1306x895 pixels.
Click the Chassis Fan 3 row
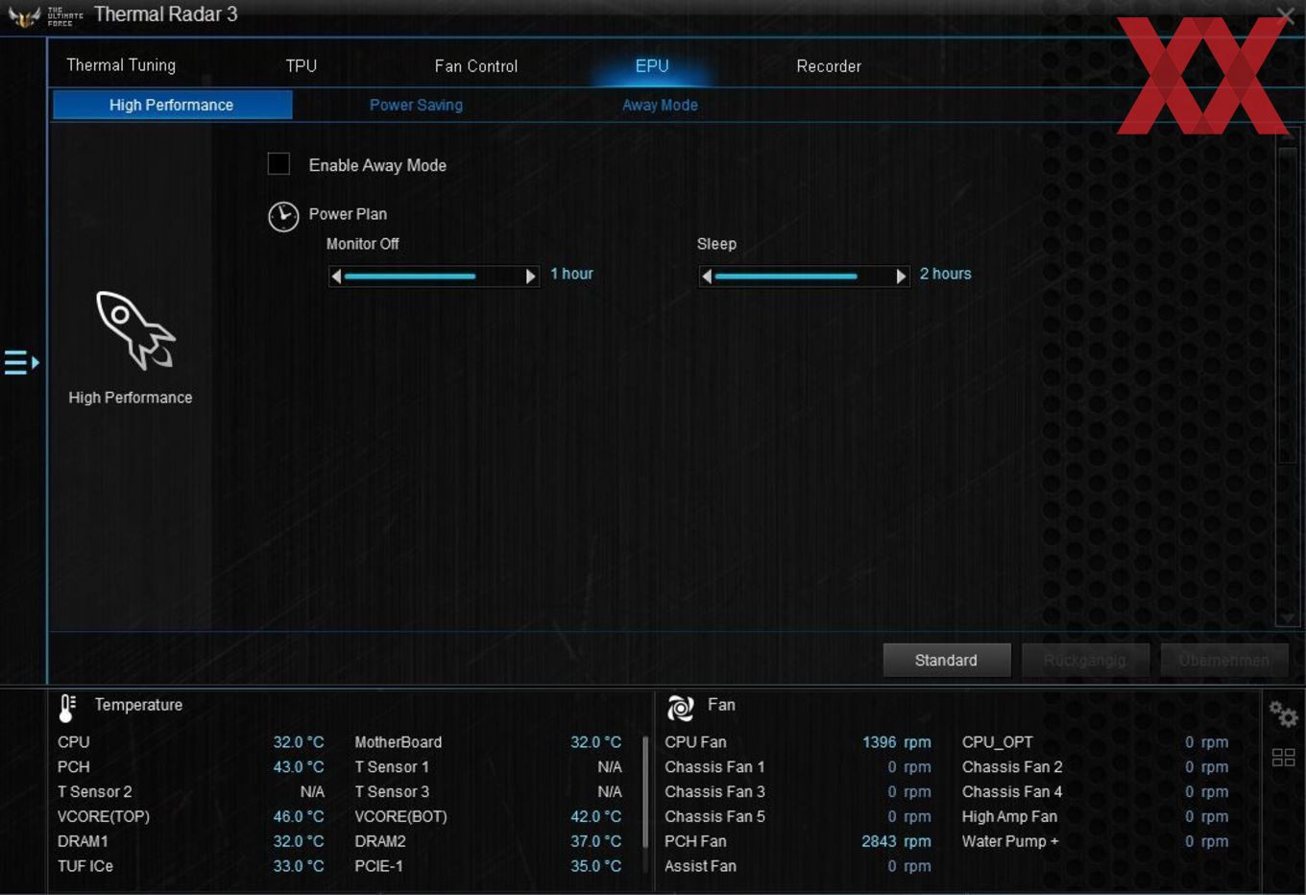click(798, 792)
